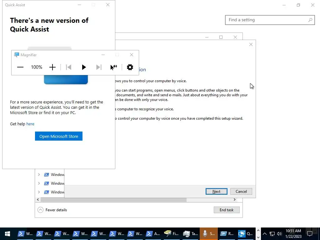The image size is (320, 240).
Task: Open Magnifier settings gear
Action: [130, 67]
